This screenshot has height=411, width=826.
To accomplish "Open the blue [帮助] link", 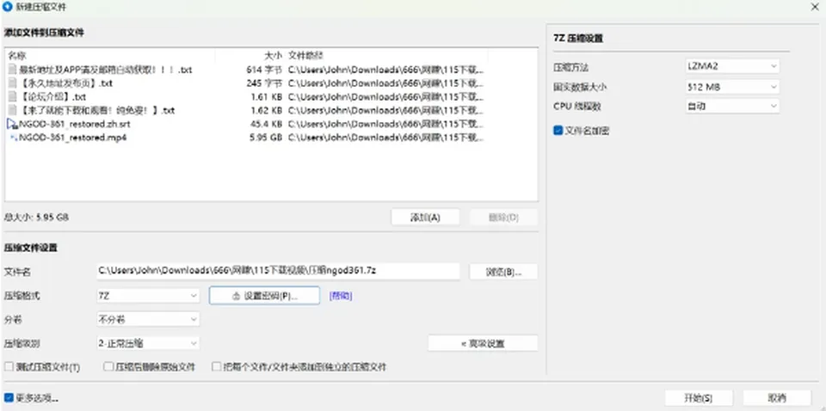I will (341, 296).
